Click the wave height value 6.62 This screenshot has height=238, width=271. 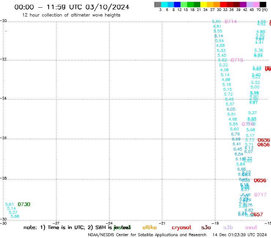pyautogui.click(x=249, y=210)
